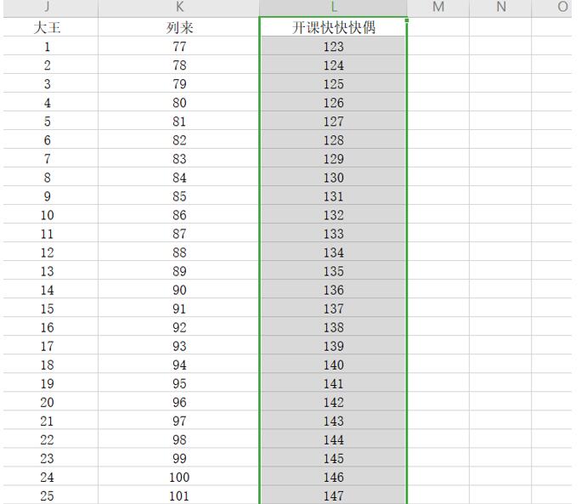Select cell with value 85
The height and width of the screenshot is (504, 587).
tap(179, 196)
